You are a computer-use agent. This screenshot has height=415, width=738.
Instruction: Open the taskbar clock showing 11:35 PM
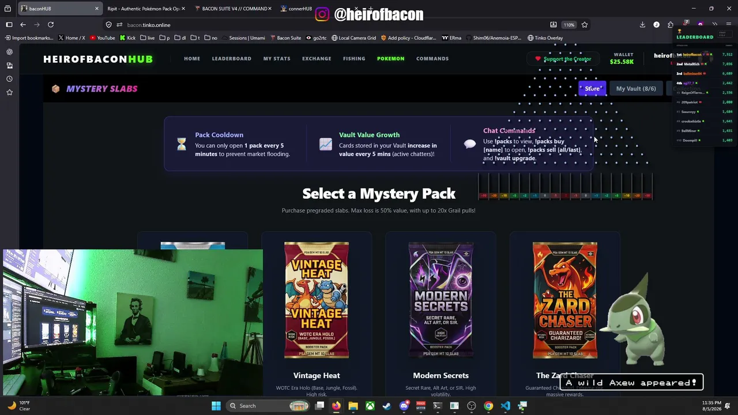tap(712, 406)
